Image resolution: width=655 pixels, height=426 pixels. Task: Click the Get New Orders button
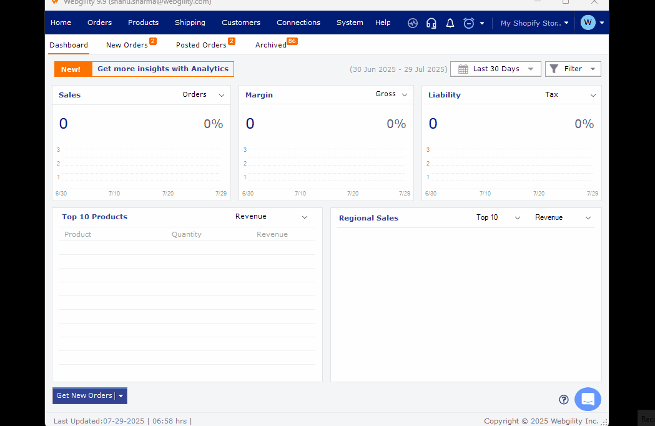(84, 395)
